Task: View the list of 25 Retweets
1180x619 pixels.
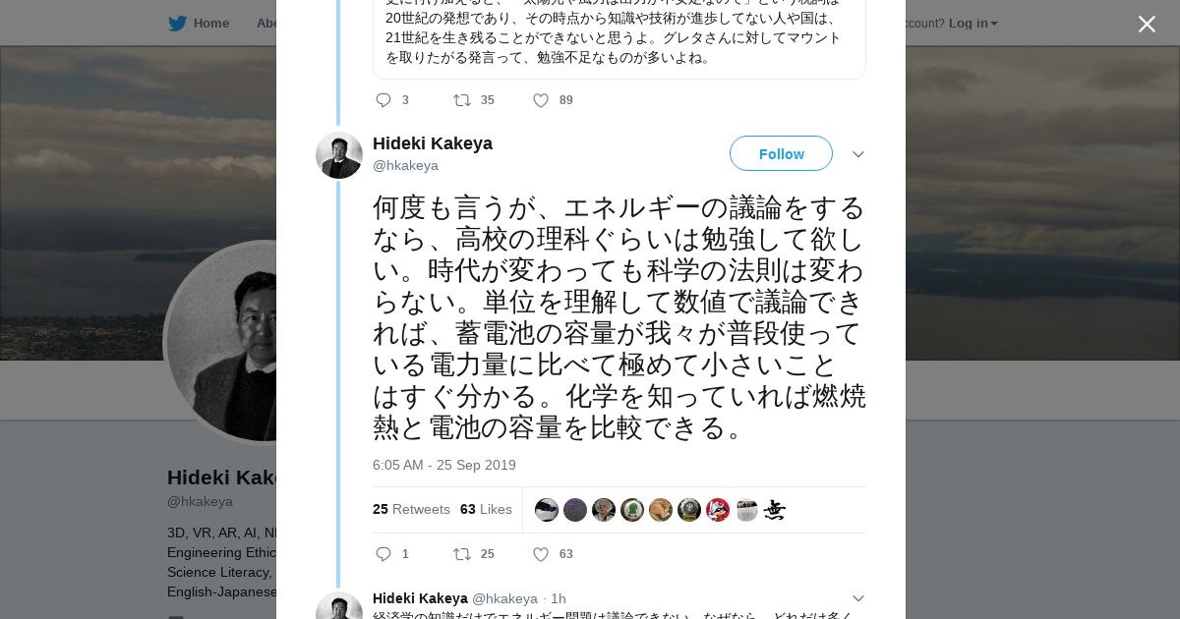Action: (411, 509)
